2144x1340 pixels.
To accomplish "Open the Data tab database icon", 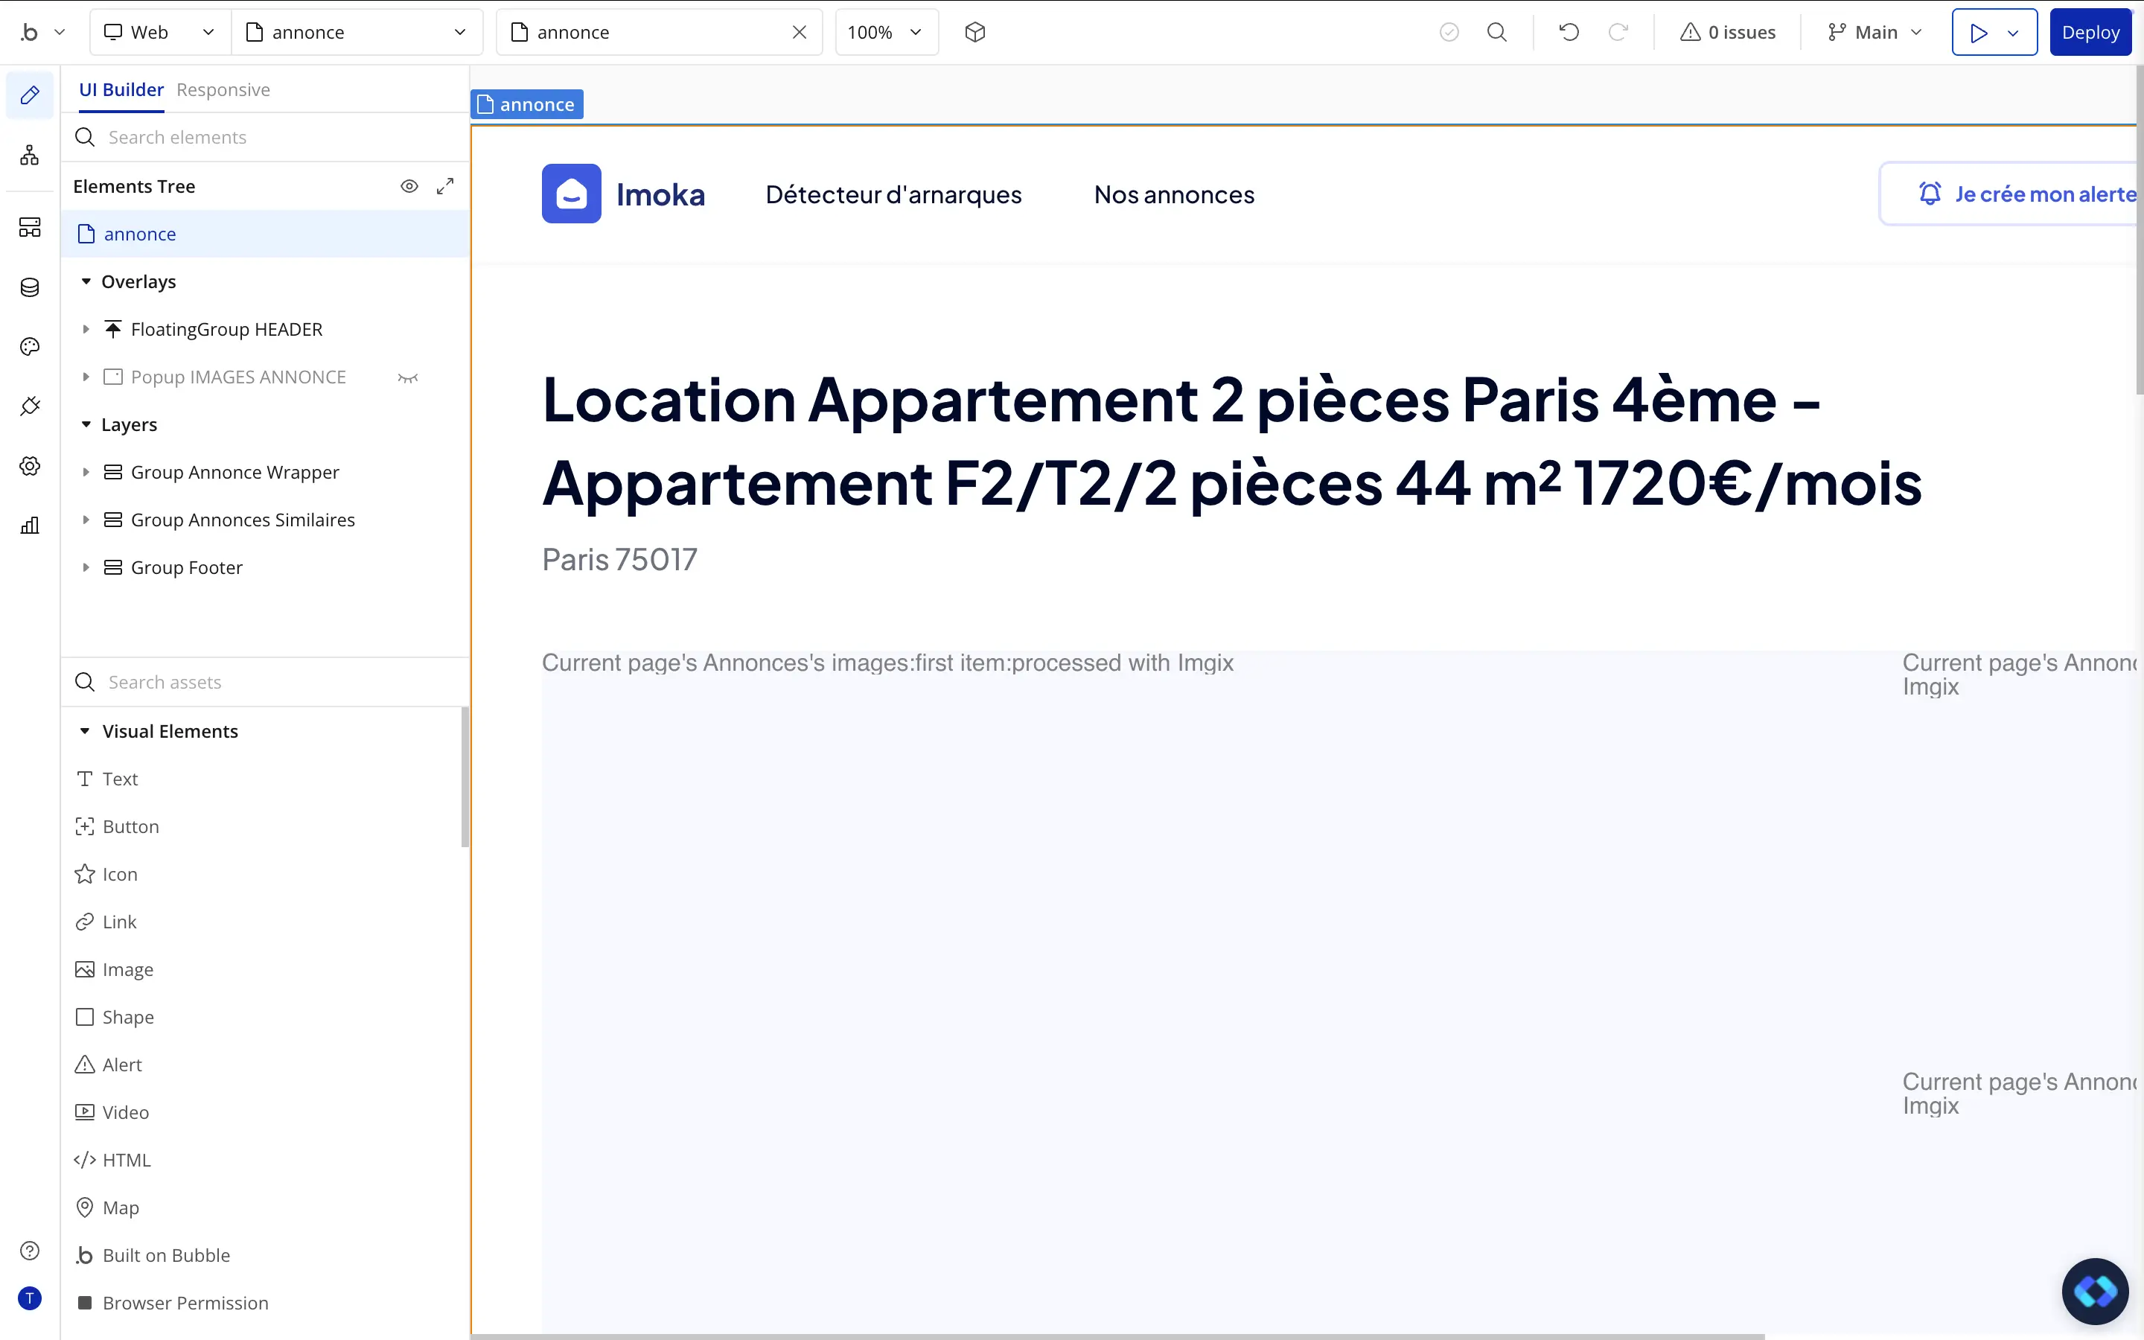I will 29,287.
